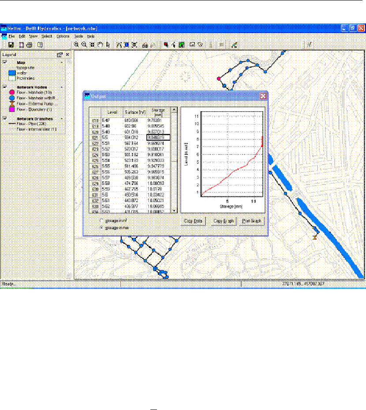
Task: Select the arrow pointer selection tool
Action: point(108,45)
